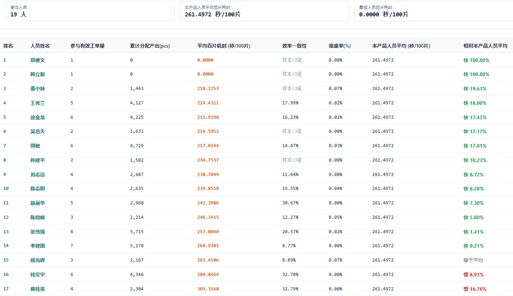Screen dimensions: 513x296
Task: Select the name "陈晓峰"
Action: [38, 218]
